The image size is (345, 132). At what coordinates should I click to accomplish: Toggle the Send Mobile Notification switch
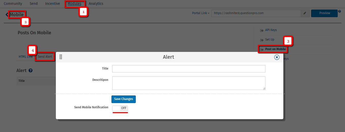tap(120, 108)
